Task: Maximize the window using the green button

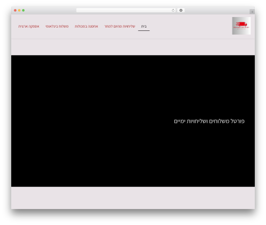Action: coord(23,11)
